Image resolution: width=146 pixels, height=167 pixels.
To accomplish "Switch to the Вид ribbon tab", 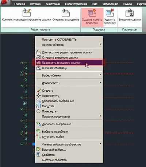I will [95, 4].
